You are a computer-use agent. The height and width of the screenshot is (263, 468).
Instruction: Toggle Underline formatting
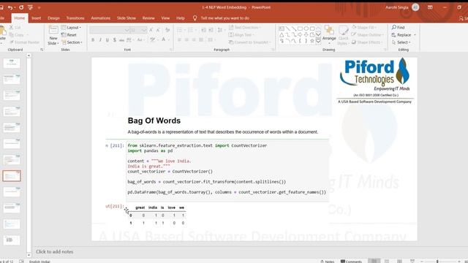(107, 40)
